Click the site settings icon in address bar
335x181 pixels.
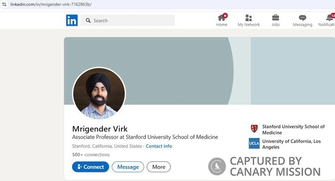4,4
